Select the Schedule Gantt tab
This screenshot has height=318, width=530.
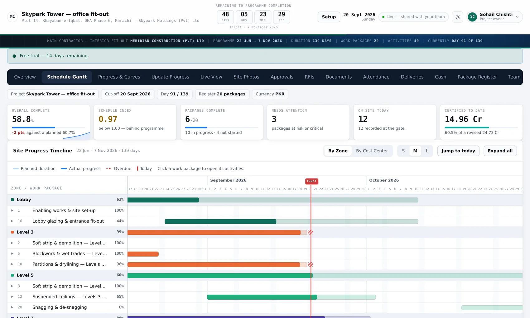[67, 77]
